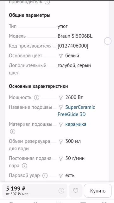Screen dimensions: 114x203
Task: Filter by 2600 Вт power
Action: [x=60, y=98]
